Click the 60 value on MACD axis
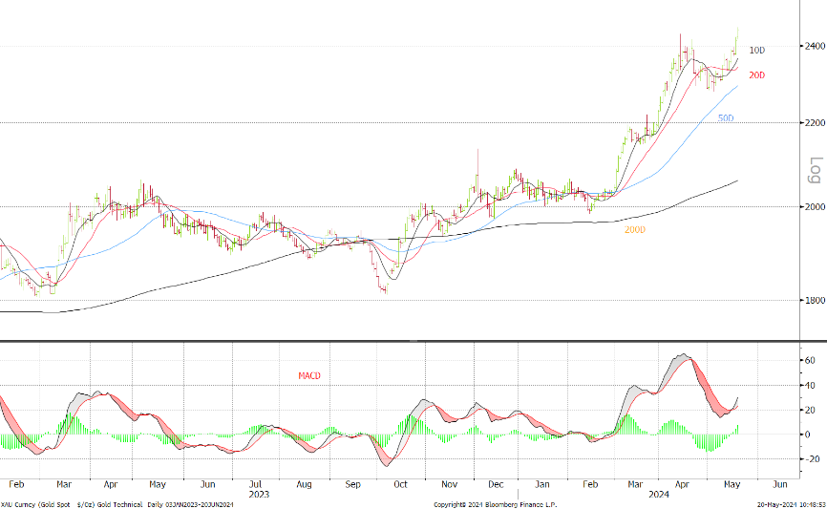Image resolution: width=827 pixels, height=509 pixels. [810, 360]
